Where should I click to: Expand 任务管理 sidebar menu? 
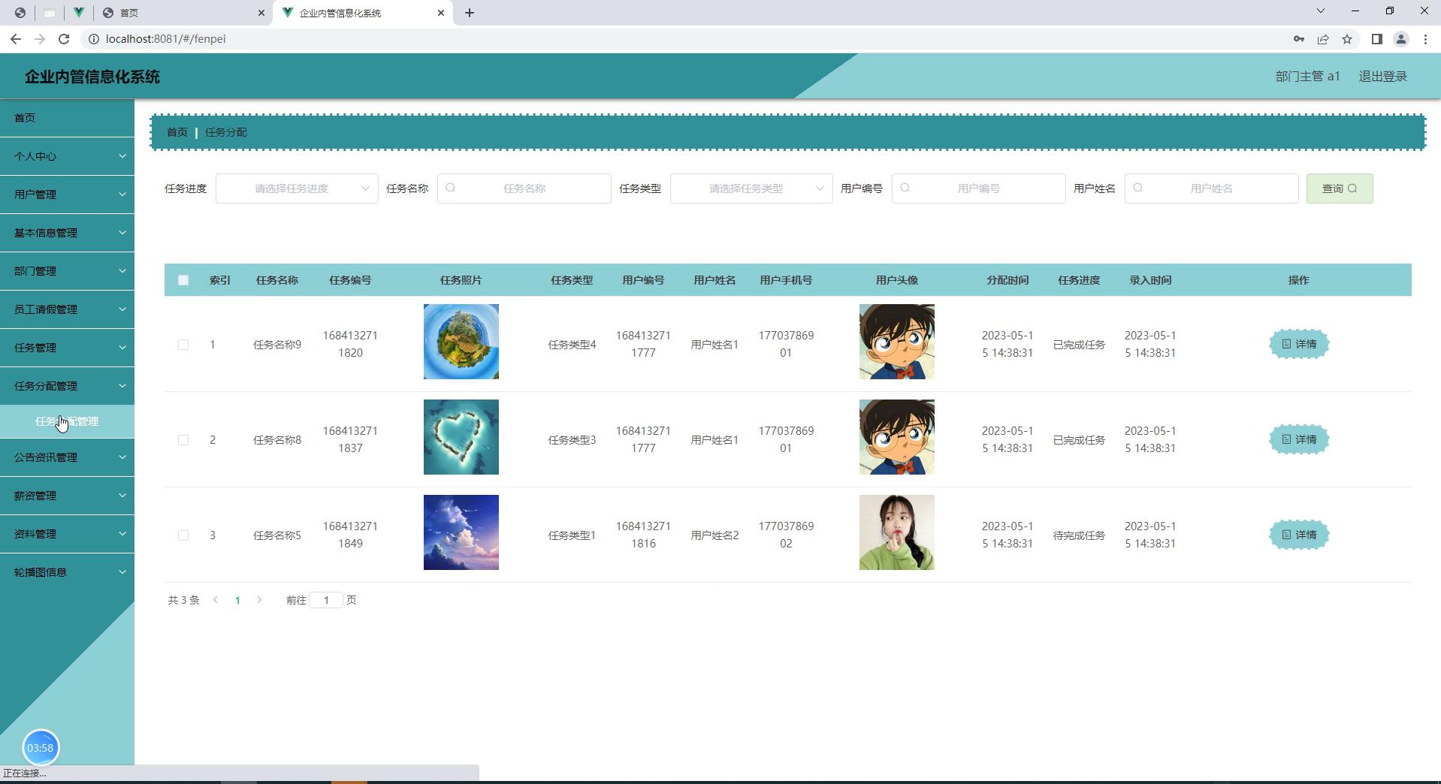(67, 348)
